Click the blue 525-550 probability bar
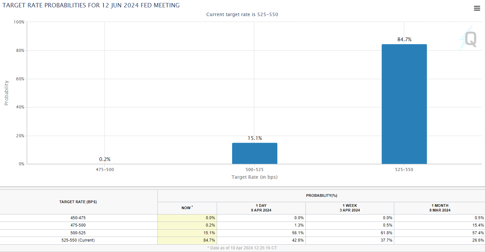Image resolution: width=485 pixels, height=252 pixels. tap(404, 104)
